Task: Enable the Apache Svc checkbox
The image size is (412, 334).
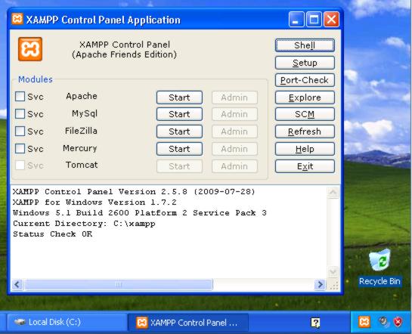Action: (x=20, y=97)
